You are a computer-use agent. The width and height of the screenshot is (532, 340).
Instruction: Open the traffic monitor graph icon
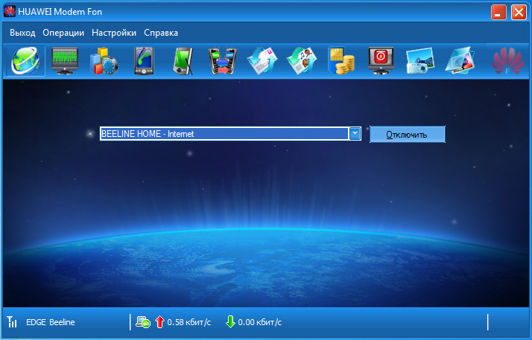[65, 61]
